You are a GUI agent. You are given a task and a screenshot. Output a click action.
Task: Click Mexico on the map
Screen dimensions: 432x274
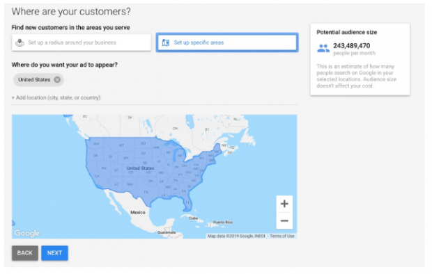(138, 212)
